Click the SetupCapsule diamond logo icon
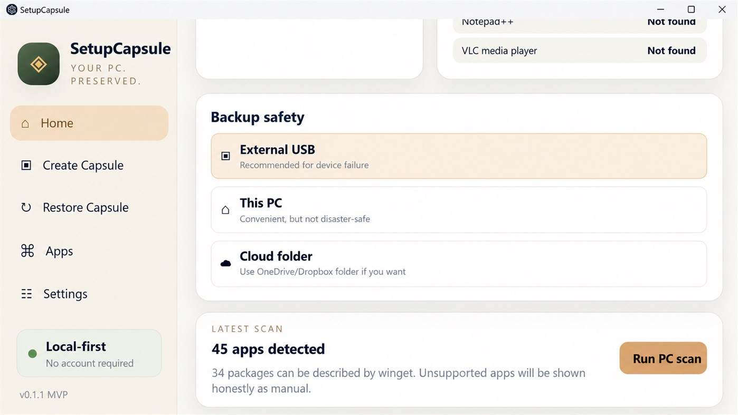 tap(39, 64)
